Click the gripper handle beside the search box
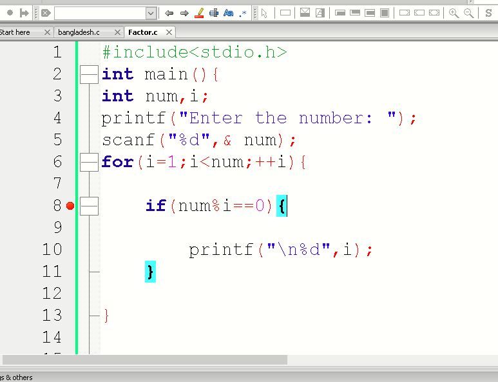Viewport: 498px width, 382px height. click(x=36, y=13)
